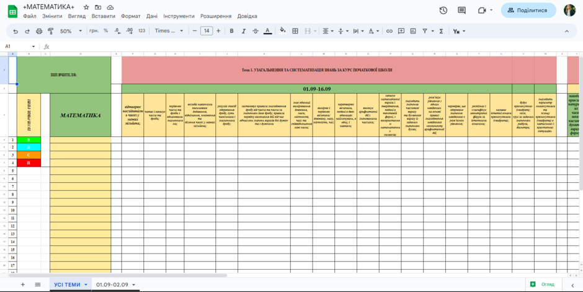Image resolution: width=583 pixels, height=292 pixels.
Task: Activate the paint format tool
Action: (x=51, y=31)
